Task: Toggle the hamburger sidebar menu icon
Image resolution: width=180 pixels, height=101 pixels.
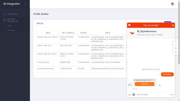Action: pos(25,4)
